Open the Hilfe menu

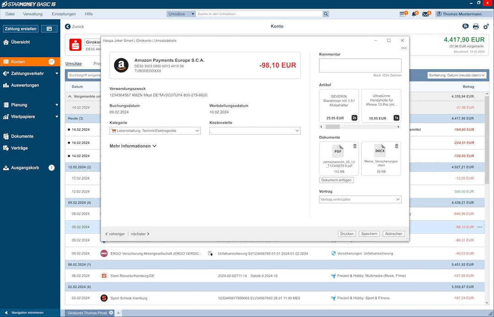pyautogui.click(x=89, y=14)
